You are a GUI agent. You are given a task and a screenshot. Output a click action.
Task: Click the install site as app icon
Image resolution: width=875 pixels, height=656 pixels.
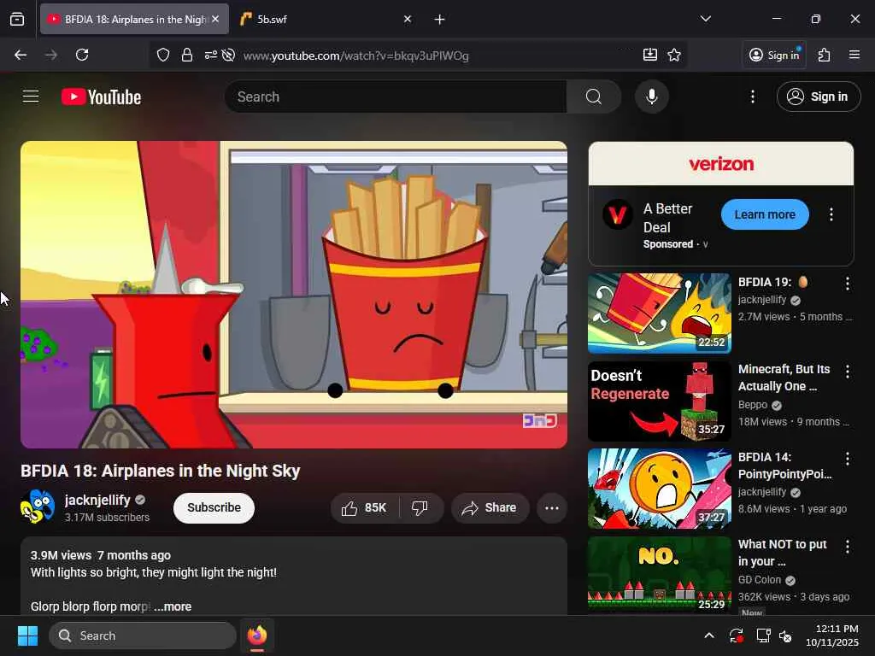click(650, 55)
